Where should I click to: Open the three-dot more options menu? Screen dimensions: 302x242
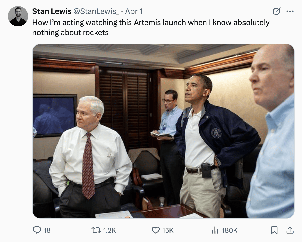point(290,11)
